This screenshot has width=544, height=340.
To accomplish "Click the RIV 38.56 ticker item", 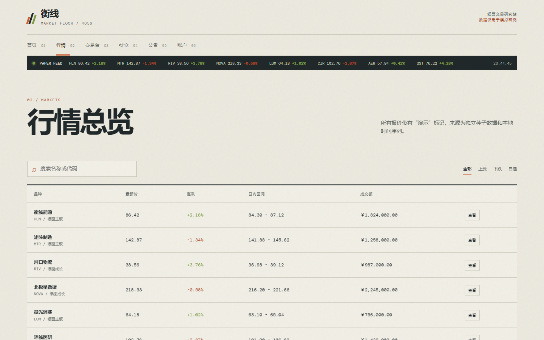I will [186, 63].
